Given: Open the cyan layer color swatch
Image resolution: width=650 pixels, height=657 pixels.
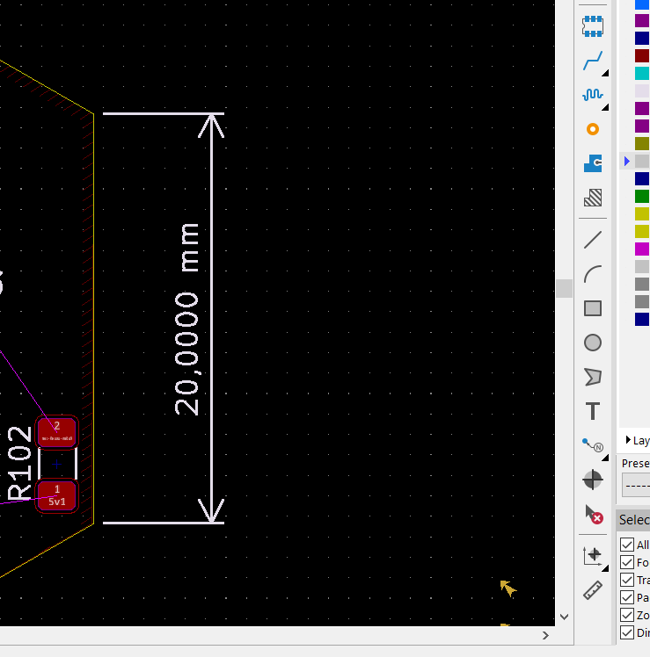Looking at the screenshot, I should (642, 73).
